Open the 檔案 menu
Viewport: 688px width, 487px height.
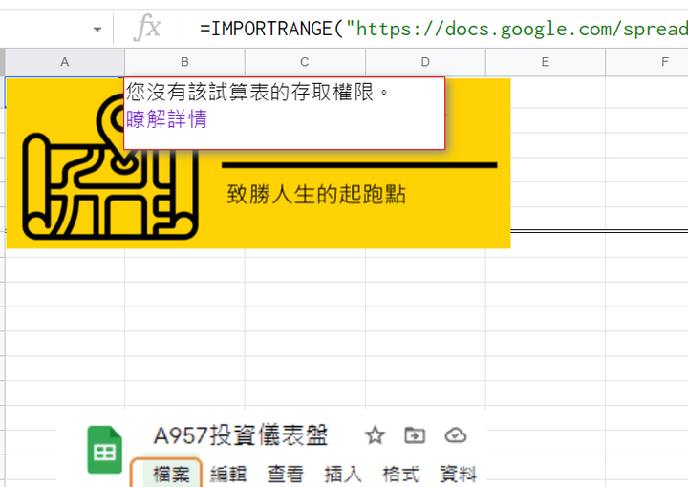click(172, 475)
